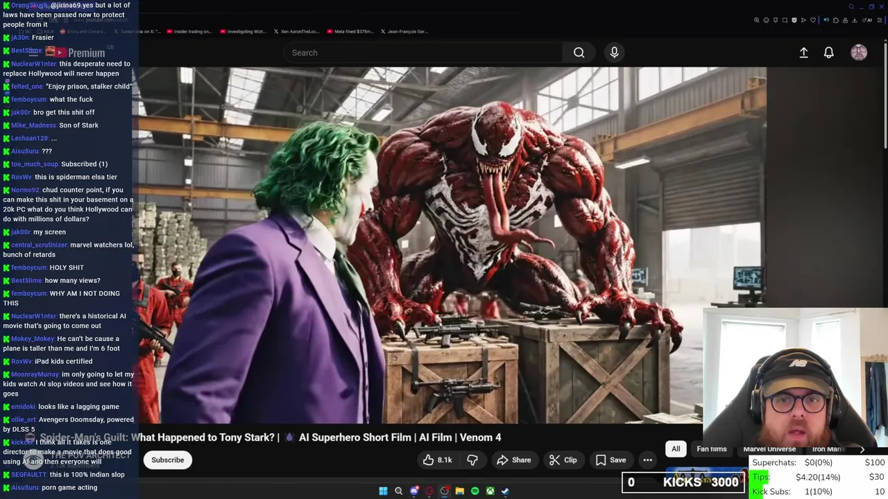
Task: Open Spotify from the taskbar
Action: [x=475, y=491]
